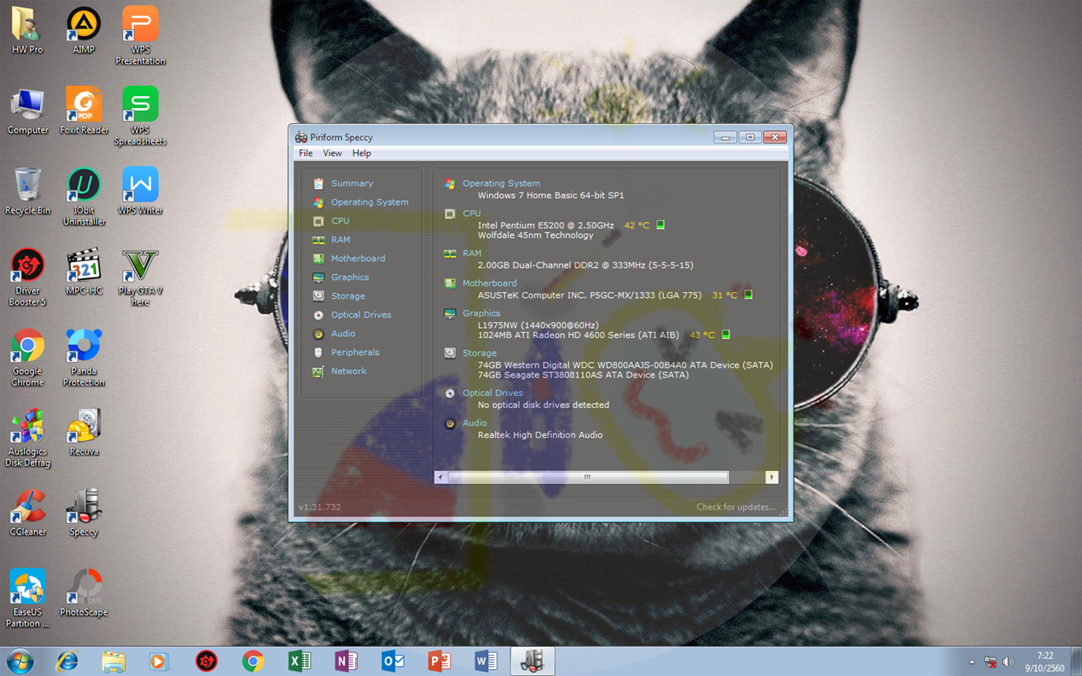This screenshot has width=1082, height=676.
Task: Select the Recuva desktop icon
Action: (84, 433)
